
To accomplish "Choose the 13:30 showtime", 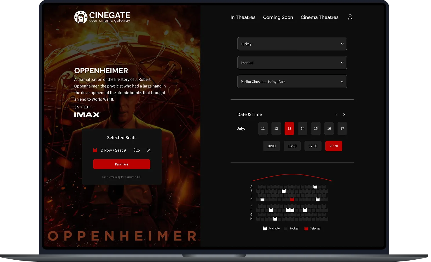I will pos(292,146).
